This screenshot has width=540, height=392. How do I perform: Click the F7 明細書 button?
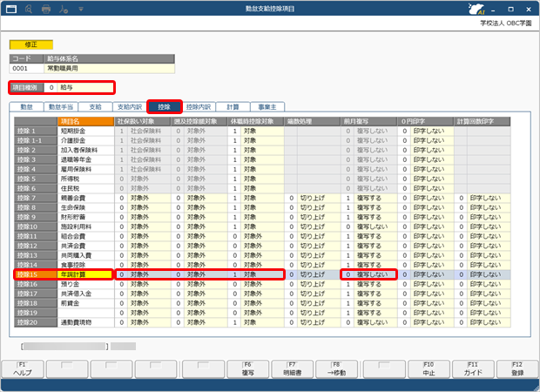[292, 368]
